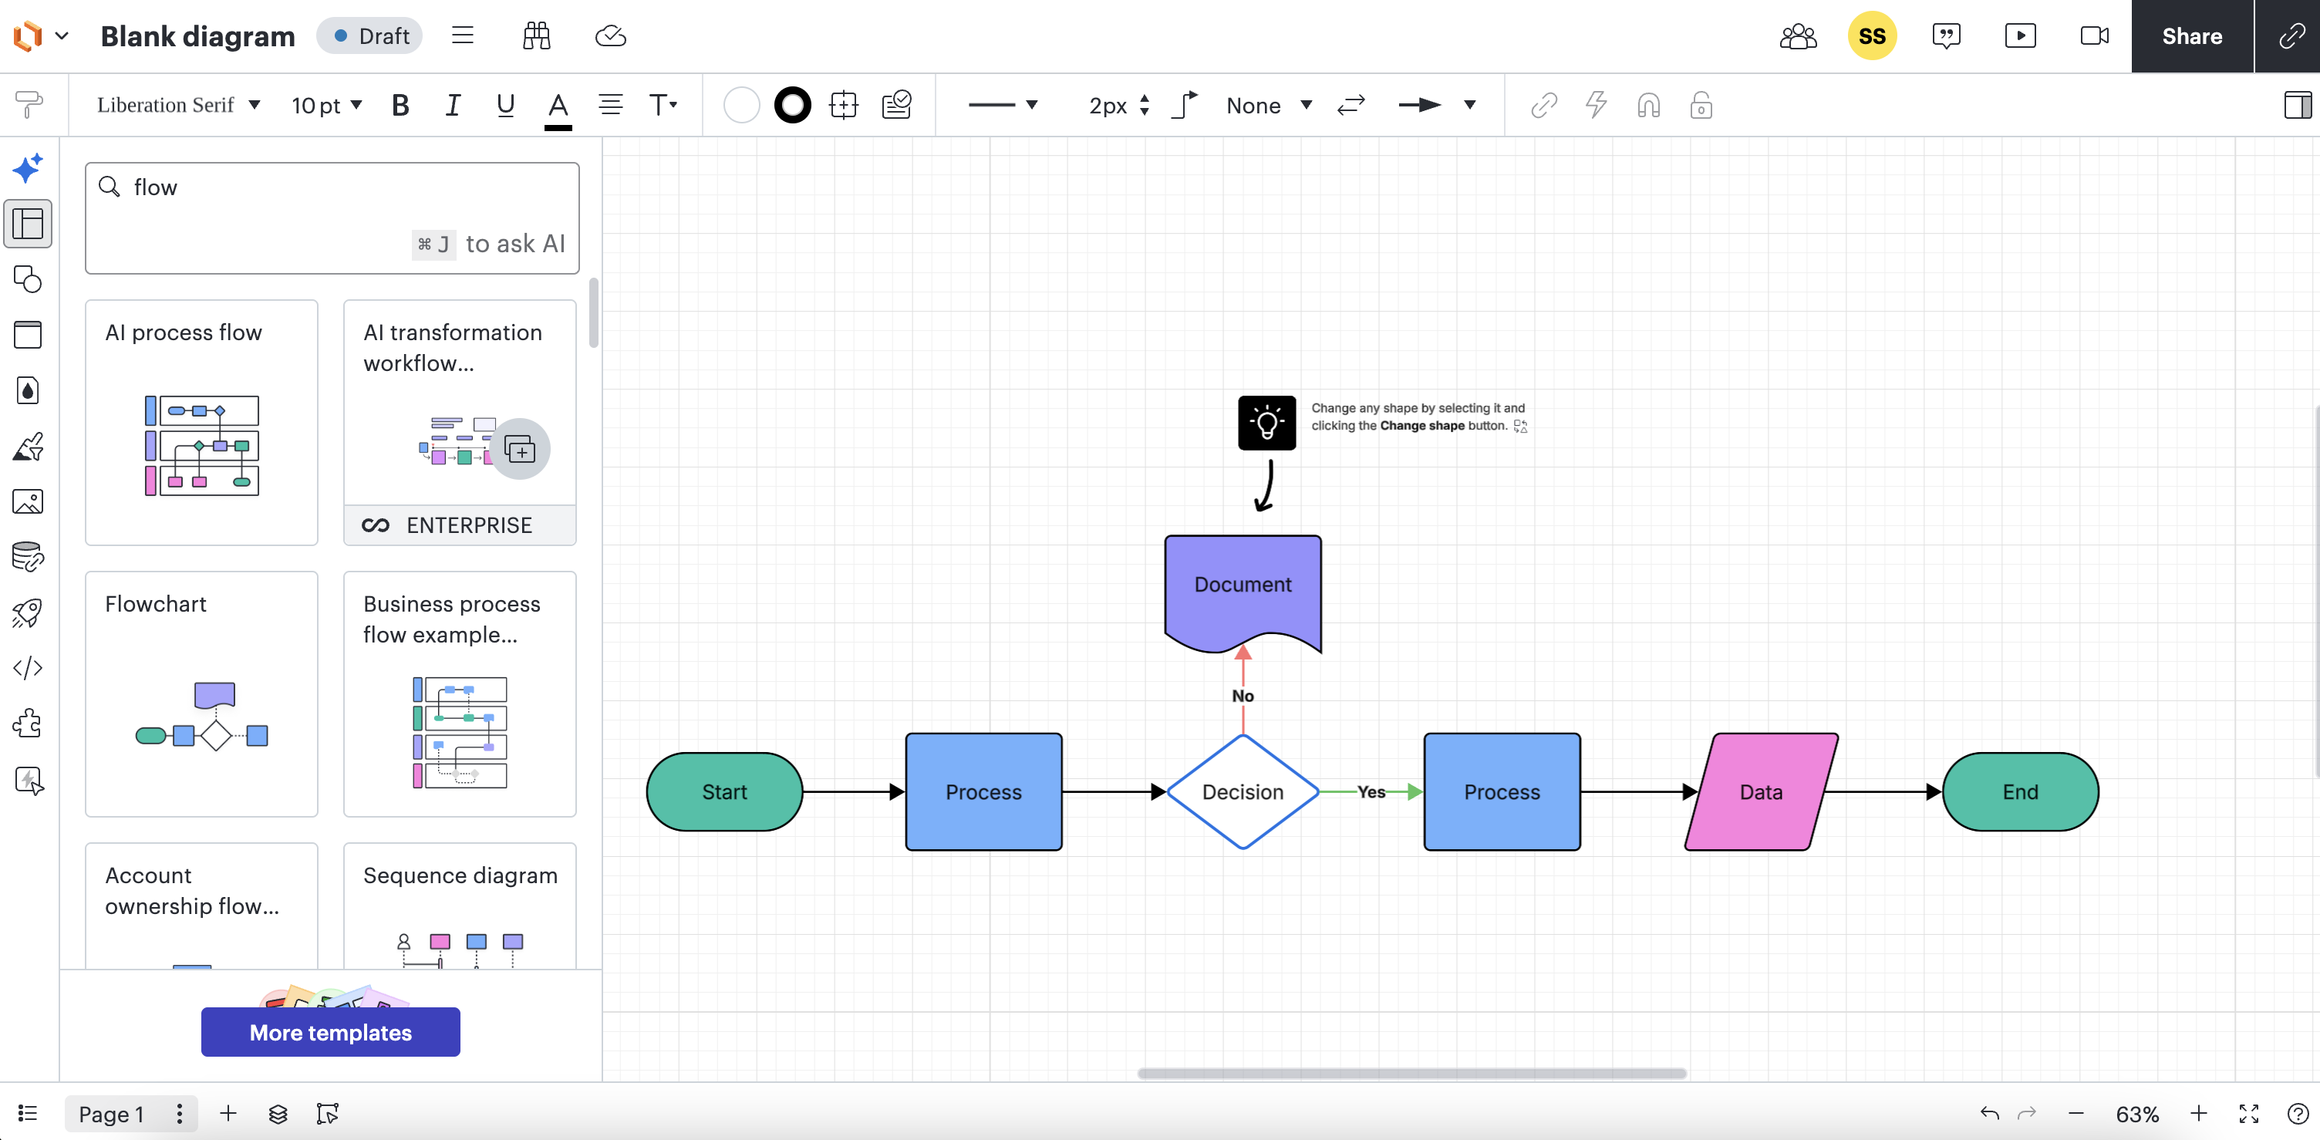This screenshot has height=1140, width=2320.
Task: Toggle bold text formatting
Action: pyautogui.click(x=401, y=106)
